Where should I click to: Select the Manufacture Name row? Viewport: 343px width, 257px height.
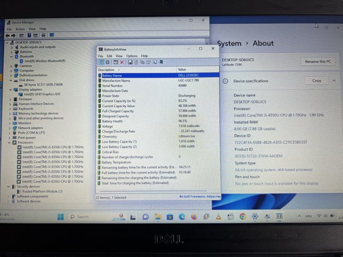[x=158, y=80]
